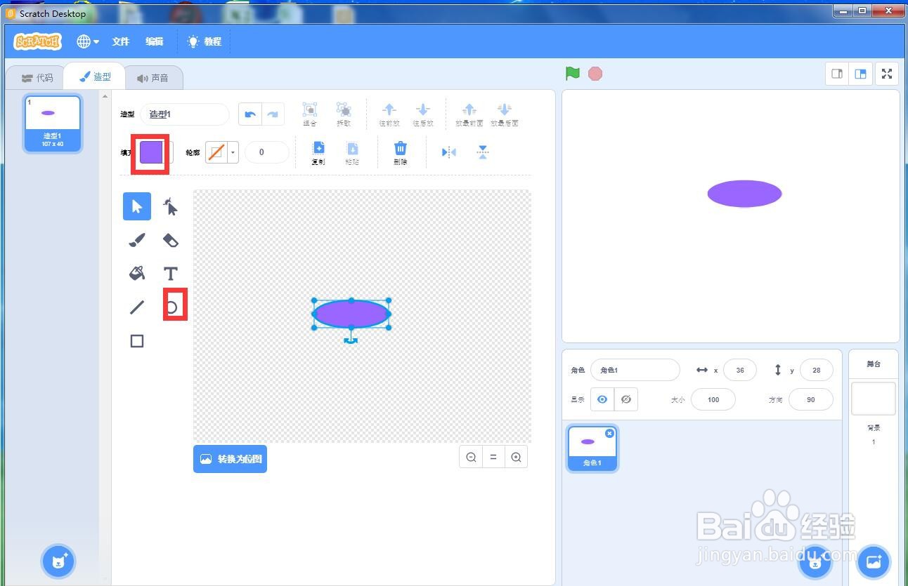
Task: Reset the canvas zoom level
Action: (x=493, y=457)
